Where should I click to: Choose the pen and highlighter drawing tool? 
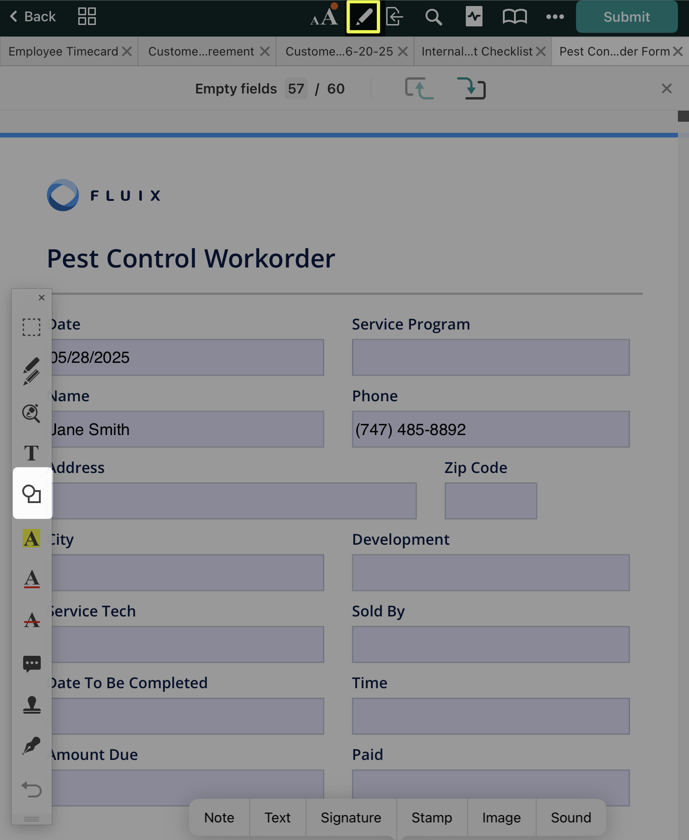(x=31, y=371)
